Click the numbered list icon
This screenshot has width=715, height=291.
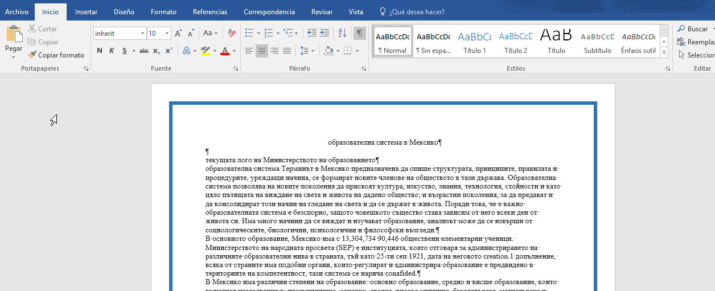click(x=269, y=33)
